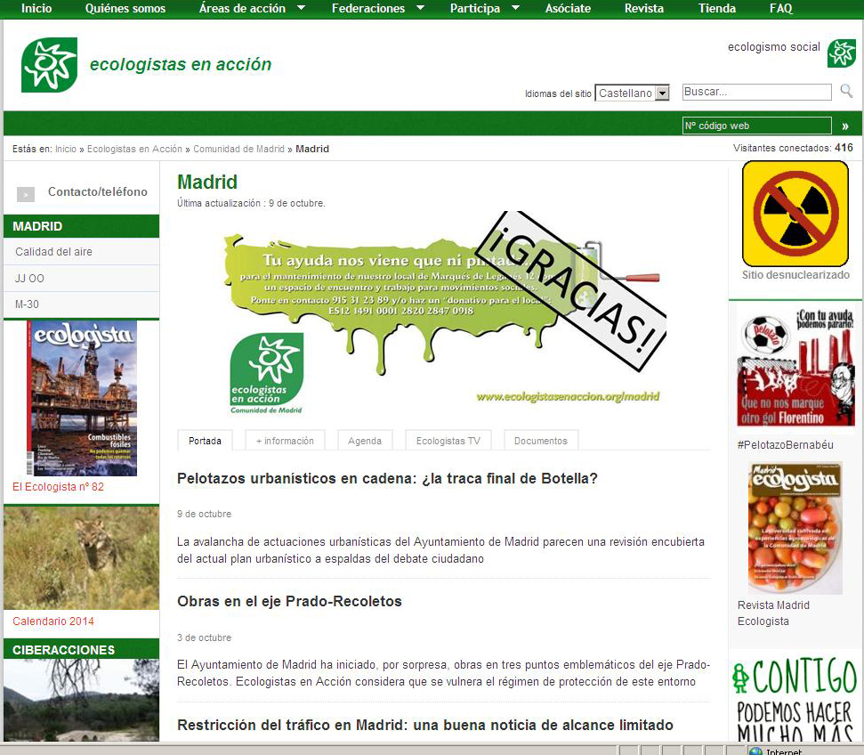Click the Visitantes conectados: 416 counter
864x755 pixels.
point(793,148)
